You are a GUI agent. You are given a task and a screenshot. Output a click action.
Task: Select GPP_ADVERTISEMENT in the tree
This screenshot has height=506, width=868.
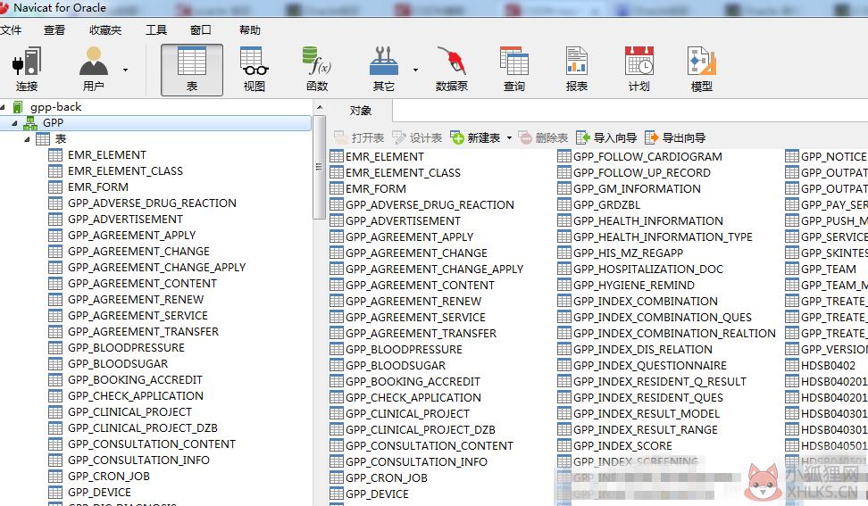coord(125,219)
